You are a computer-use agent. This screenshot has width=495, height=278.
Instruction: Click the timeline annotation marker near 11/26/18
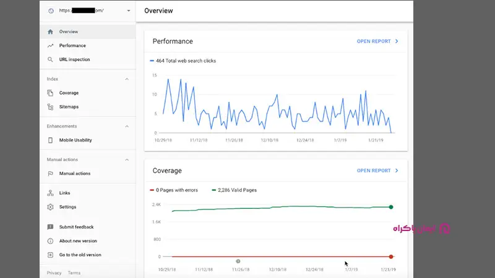tap(238, 261)
